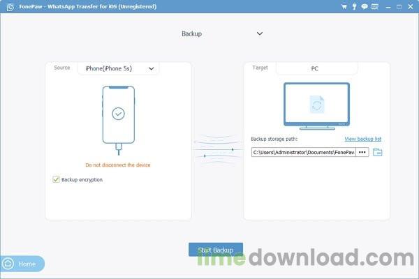Open the iPhone 5s source device dropdown
419x279 pixels.
(x=119, y=68)
